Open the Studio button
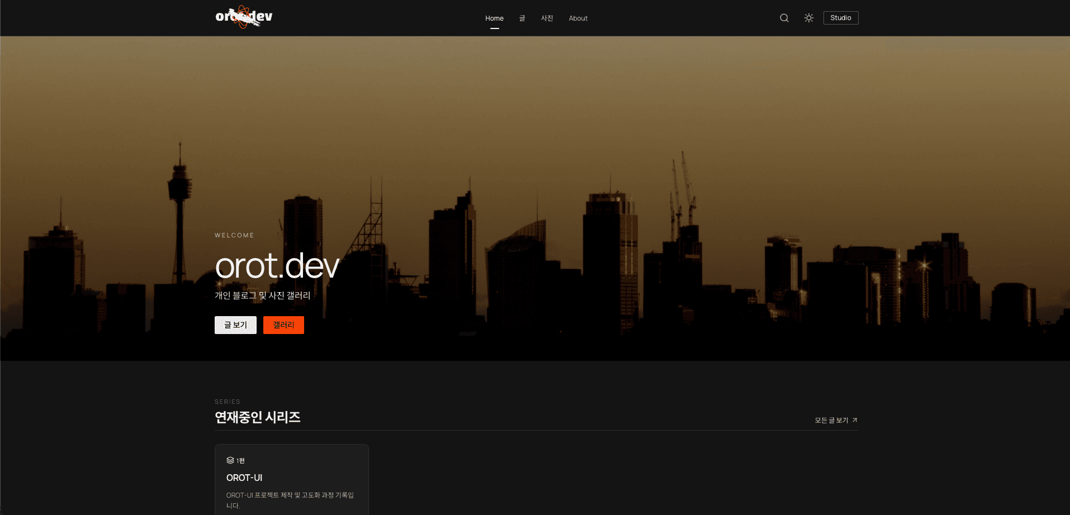 click(x=840, y=18)
